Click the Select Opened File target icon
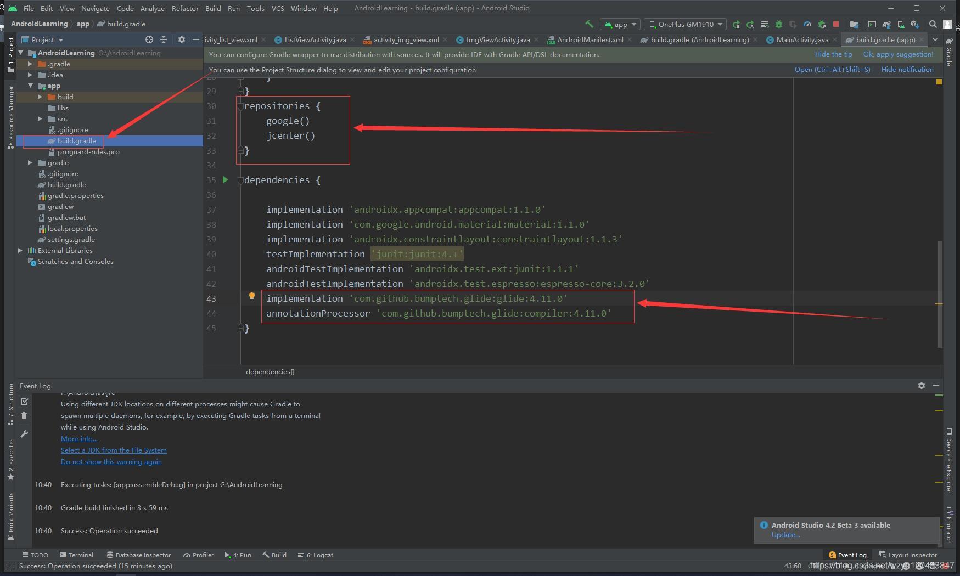The image size is (960, 576). [x=149, y=39]
